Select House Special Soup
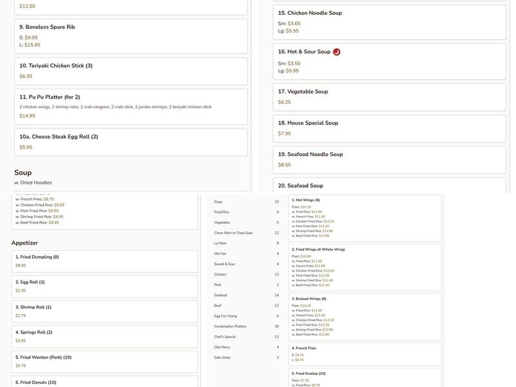516x387 pixels. [x=389, y=128]
